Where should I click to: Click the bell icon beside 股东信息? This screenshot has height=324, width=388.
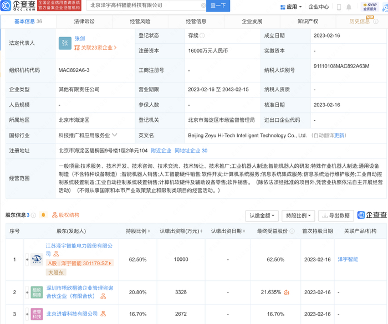point(44,215)
